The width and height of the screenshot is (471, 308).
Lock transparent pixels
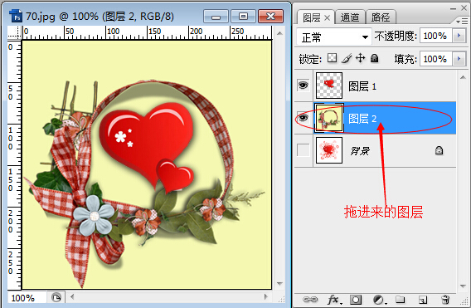pos(332,58)
